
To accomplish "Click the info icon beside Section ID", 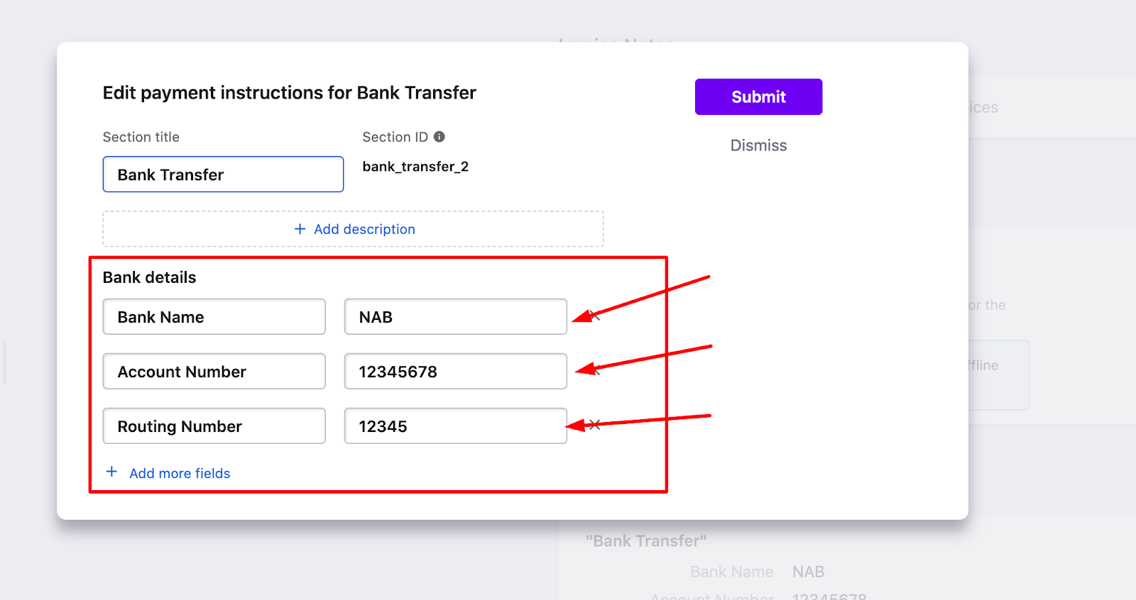I will [x=439, y=137].
